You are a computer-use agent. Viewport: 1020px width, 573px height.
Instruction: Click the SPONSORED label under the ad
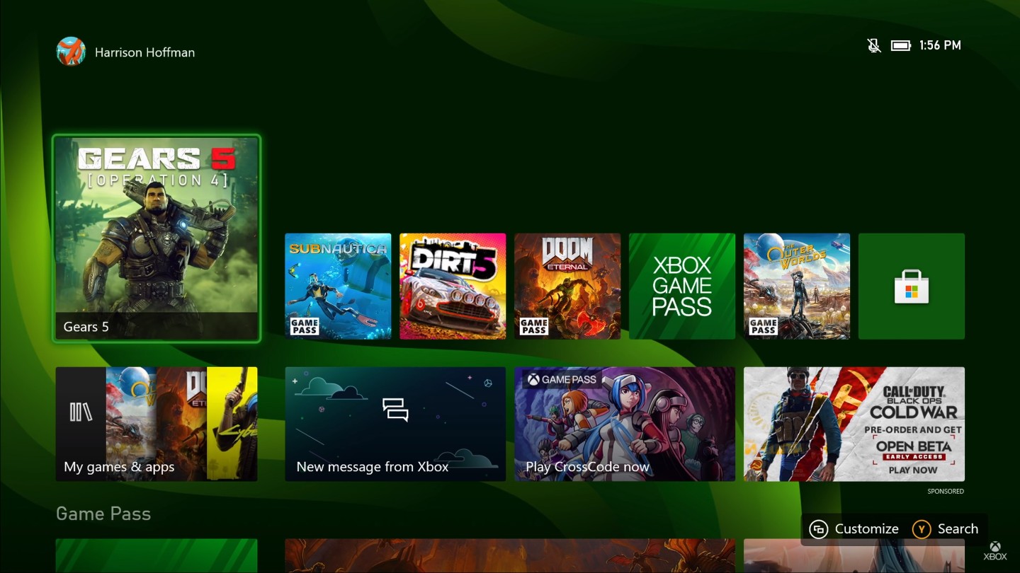point(946,491)
